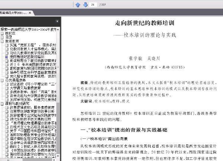
Task: Click the bookmarks panel horizontal scrollbar
Action: 27,160
